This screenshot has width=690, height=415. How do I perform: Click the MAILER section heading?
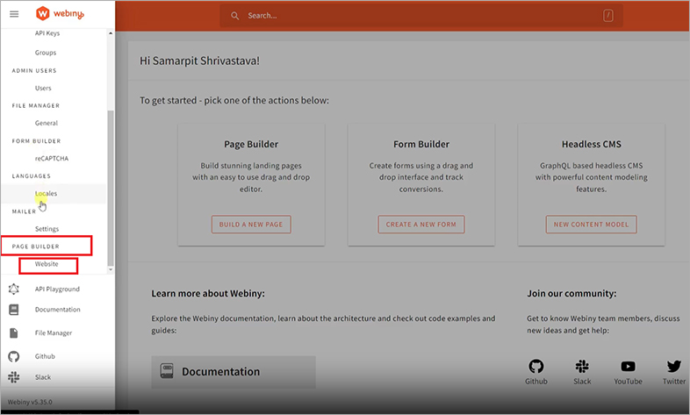pos(24,211)
